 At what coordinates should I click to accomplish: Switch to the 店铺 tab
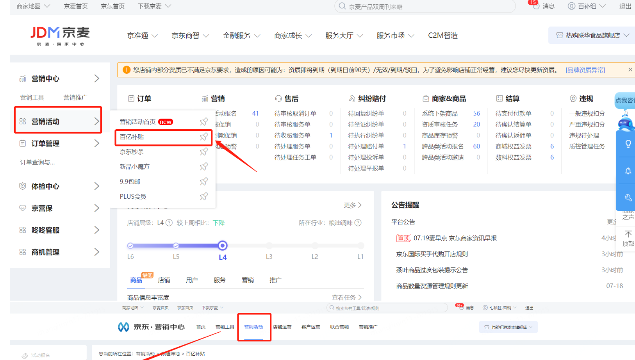point(164,280)
